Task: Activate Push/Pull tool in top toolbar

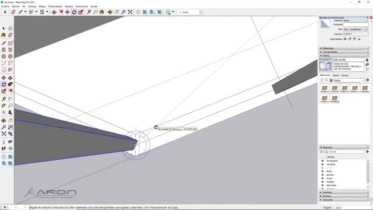Action: point(54,12)
